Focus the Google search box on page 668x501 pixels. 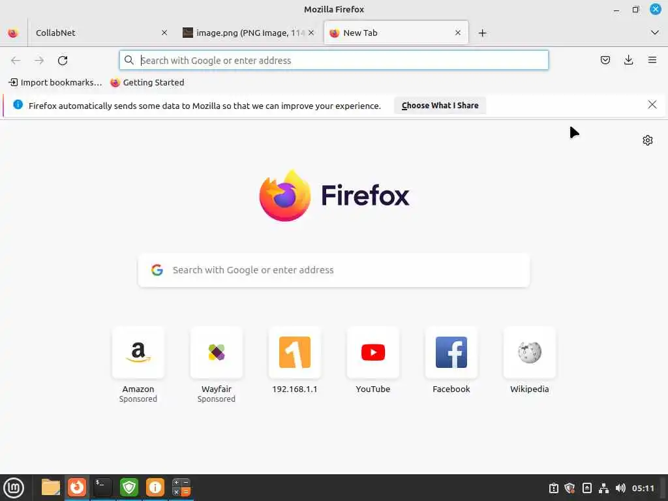[x=333, y=270]
